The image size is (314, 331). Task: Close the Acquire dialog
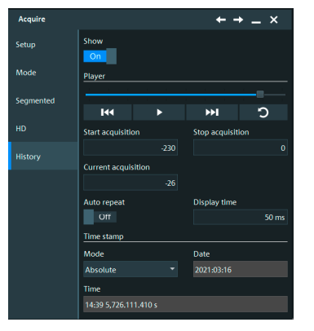[x=274, y=20]
